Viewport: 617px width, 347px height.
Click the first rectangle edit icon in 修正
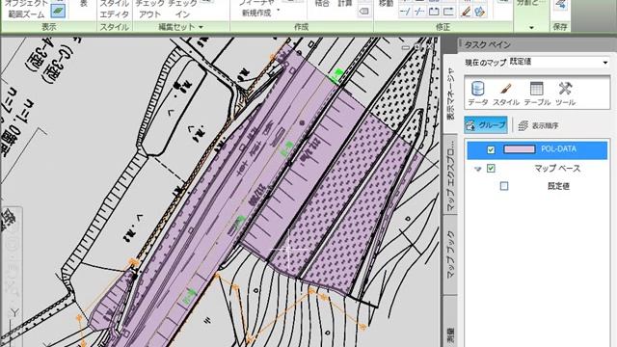pos(434,12)
